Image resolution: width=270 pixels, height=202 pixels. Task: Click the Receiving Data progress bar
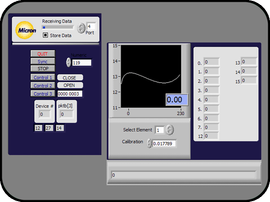coord(58,27)
